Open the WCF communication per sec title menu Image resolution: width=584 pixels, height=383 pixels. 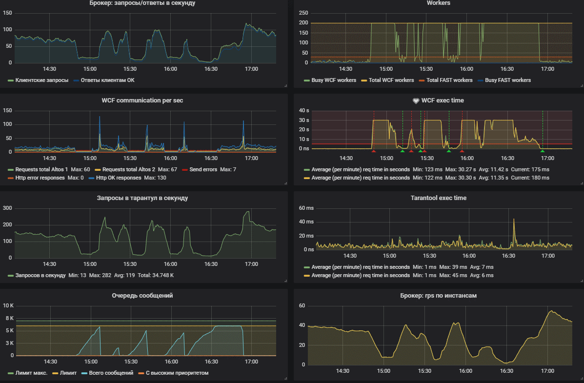[x=142, y=100]
